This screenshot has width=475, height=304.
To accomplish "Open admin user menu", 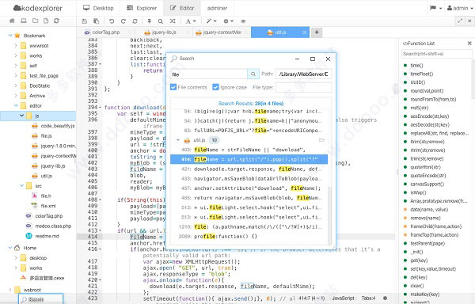I will 460,8.
